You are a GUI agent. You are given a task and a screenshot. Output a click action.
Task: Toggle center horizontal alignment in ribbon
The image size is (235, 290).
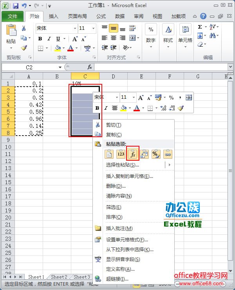click(114, 38)
